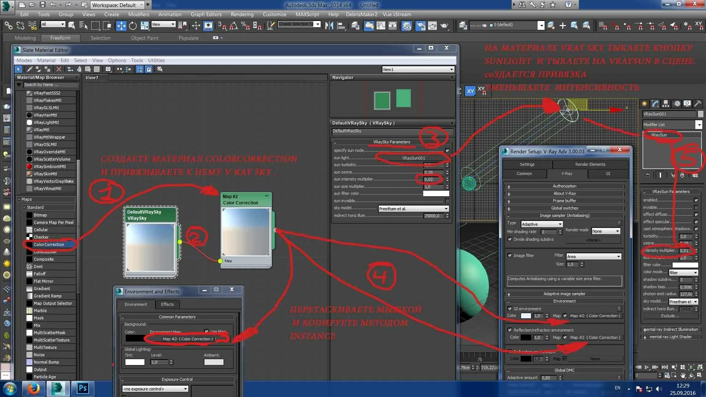Switch to the GI tab in Render Setup
This screenshot has width=706, height=397.
click(608, 174)
